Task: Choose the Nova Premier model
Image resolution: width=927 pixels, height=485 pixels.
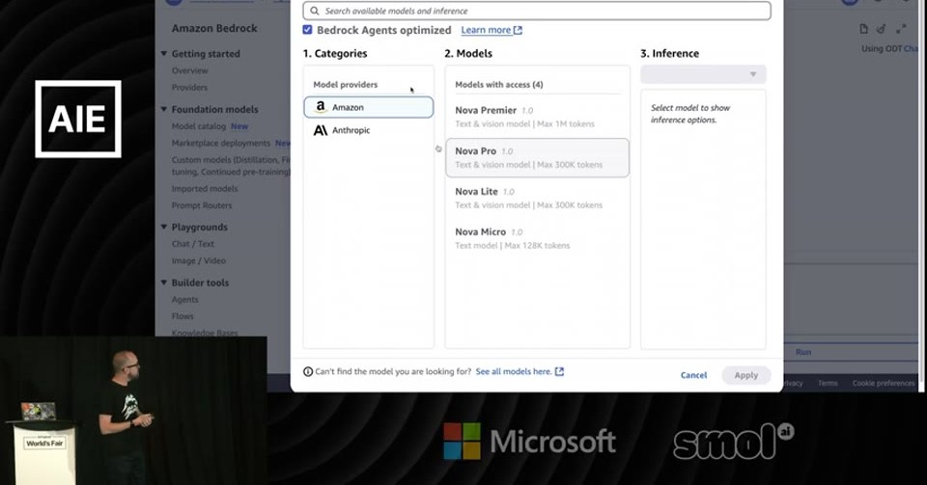Action: tap(537, 117)
